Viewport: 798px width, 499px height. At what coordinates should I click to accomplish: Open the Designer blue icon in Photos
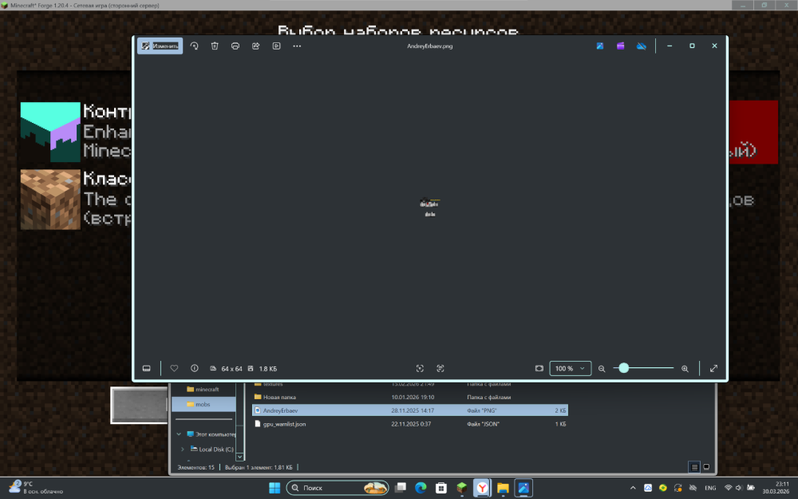tap(600, 46)
